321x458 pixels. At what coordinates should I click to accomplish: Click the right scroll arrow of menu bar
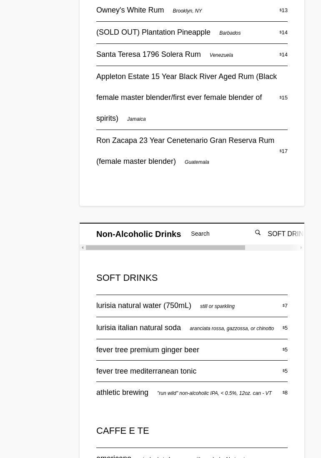point(301,248)
